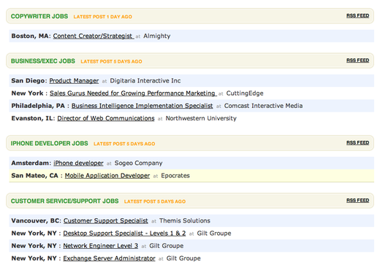View Mobile Application Developer job posting

coord(107,176)
